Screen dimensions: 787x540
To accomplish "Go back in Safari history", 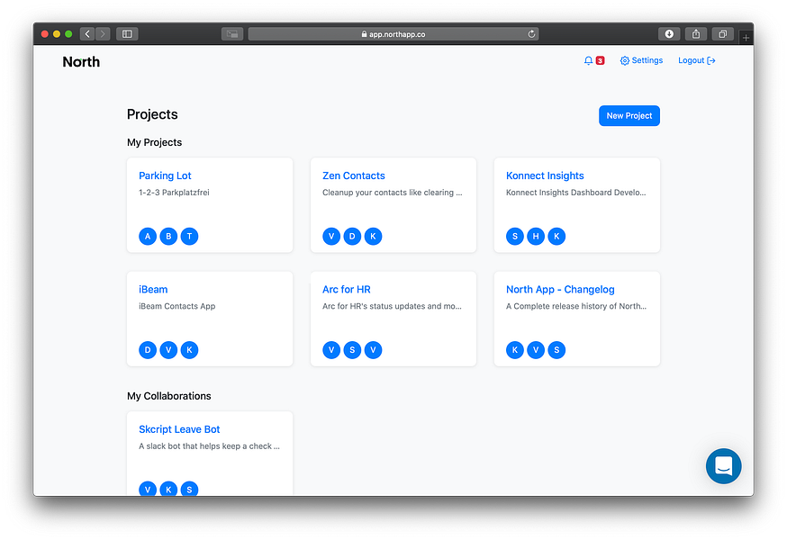I will pos(87,34).
